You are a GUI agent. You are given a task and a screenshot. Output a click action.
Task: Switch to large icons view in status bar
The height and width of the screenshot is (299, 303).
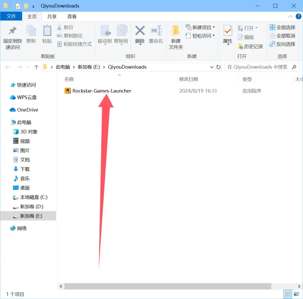(296, 294)
